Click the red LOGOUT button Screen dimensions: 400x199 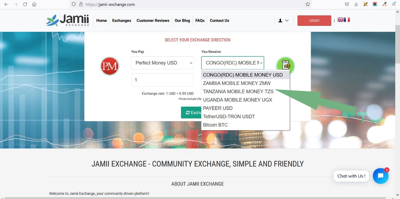[314, 21]
